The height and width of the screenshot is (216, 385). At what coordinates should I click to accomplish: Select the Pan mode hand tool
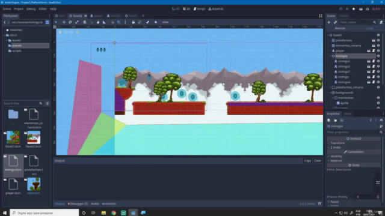tap(97, 22)
